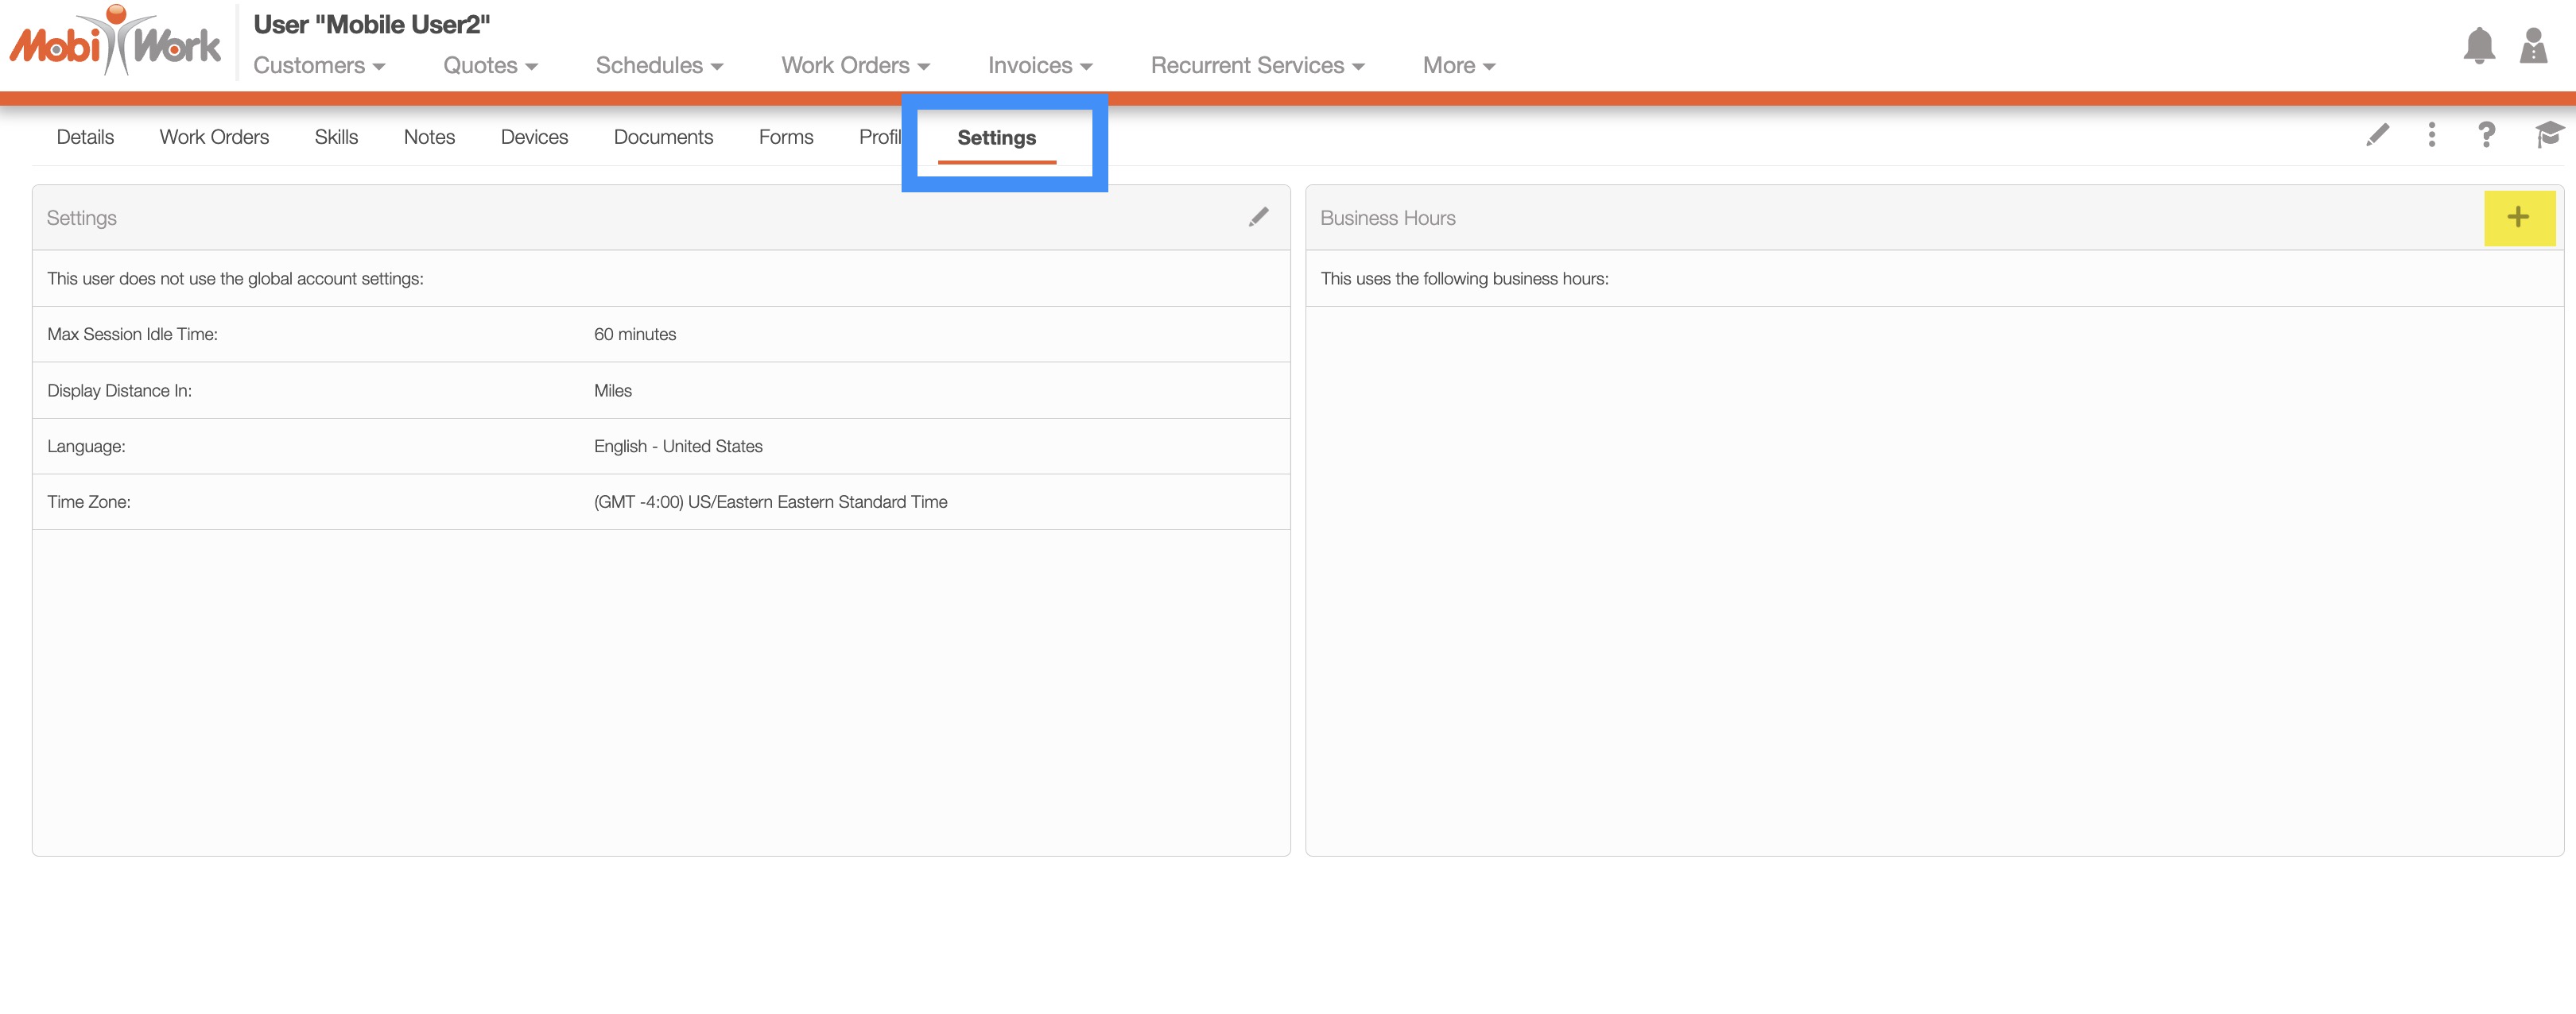Open the Recurrent Services dropdown
2576x1014 pixels.
pos(1257,66)
